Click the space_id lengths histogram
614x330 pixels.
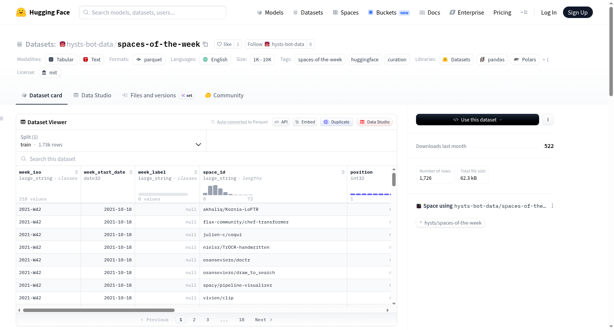(x=228, y=190)
